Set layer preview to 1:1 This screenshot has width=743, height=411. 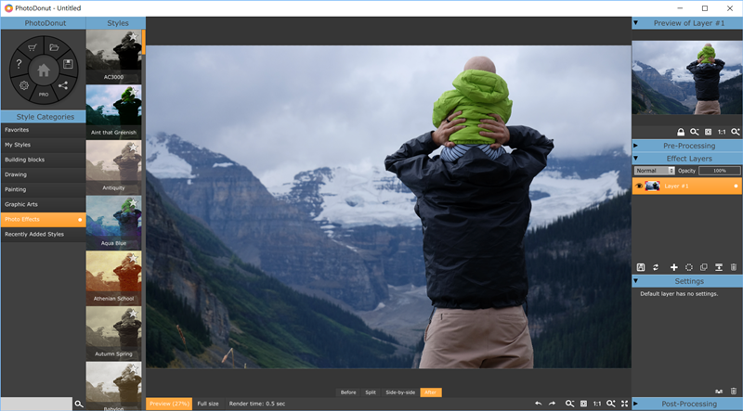coord(722,132)
